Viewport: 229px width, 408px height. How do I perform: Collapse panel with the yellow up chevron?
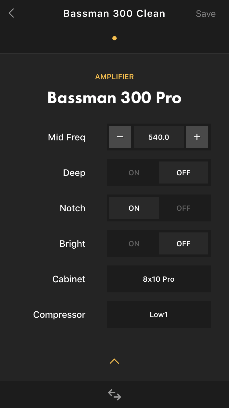pyautogui.click(x=114, y=361)
